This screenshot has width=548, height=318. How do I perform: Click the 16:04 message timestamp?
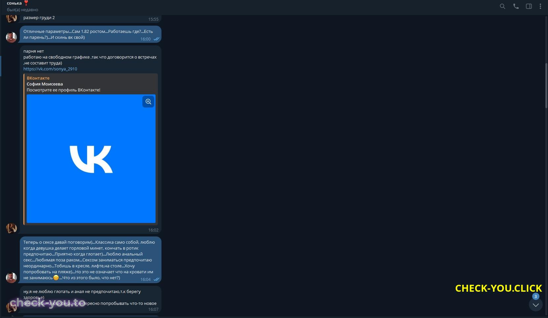coord(145,280)
